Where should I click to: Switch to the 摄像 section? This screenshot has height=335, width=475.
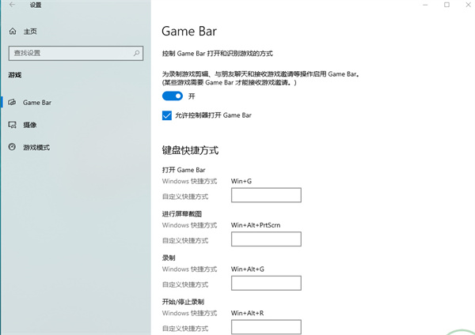tap(30, 125)
